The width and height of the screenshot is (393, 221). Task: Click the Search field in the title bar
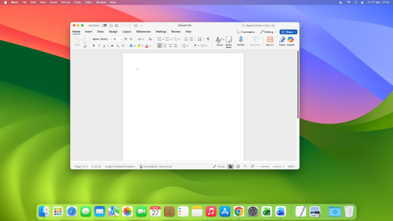click(x=261, y=25)
